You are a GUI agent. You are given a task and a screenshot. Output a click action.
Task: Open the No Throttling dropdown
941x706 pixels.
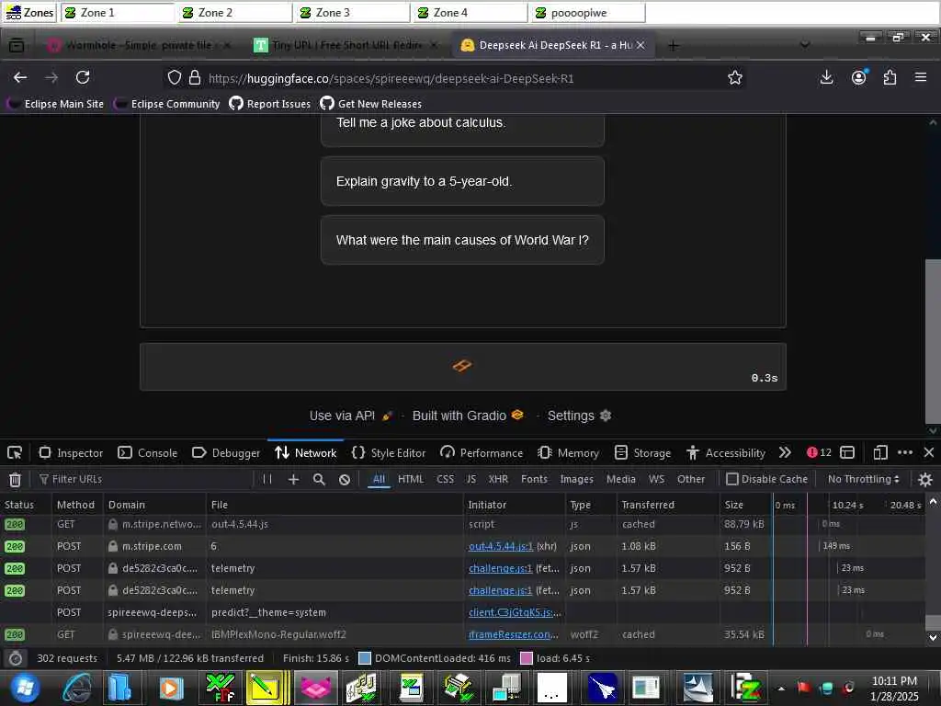[863, 479]
